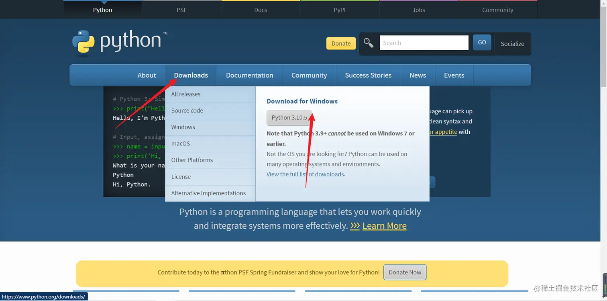Open the Jobs top tab

coord(419,10)
